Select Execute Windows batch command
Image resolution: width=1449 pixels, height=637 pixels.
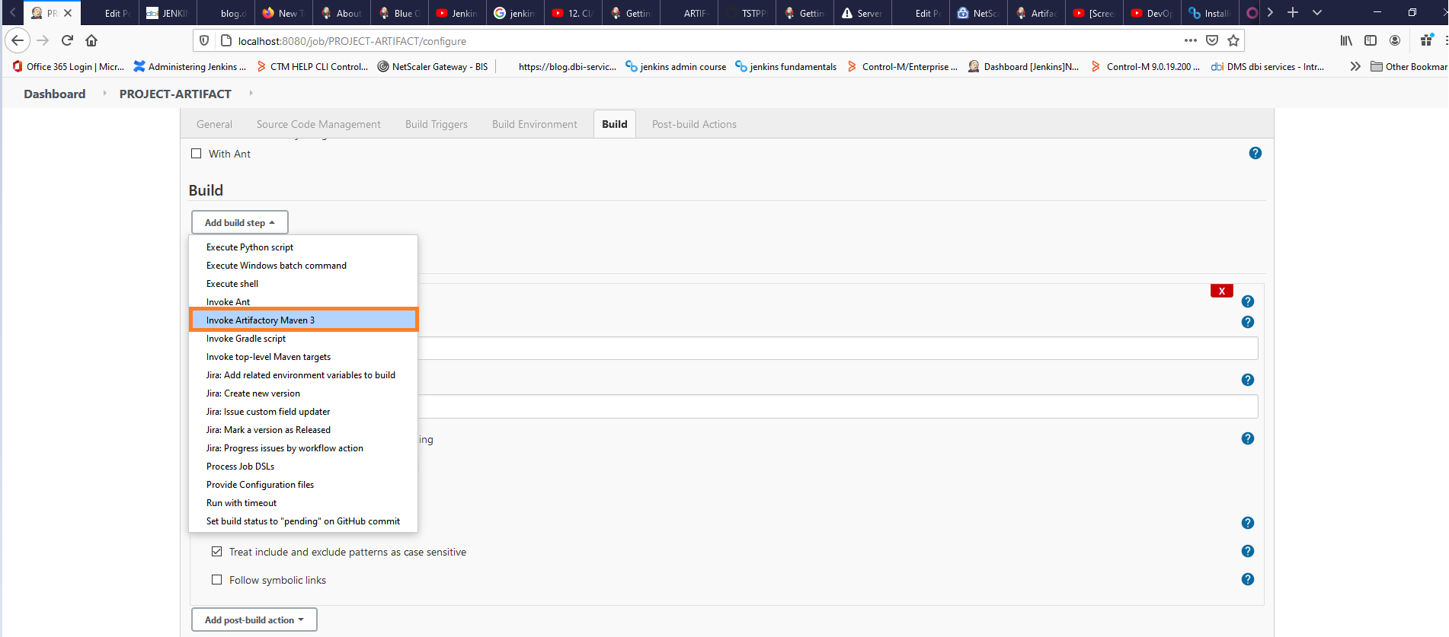[303, 266]
